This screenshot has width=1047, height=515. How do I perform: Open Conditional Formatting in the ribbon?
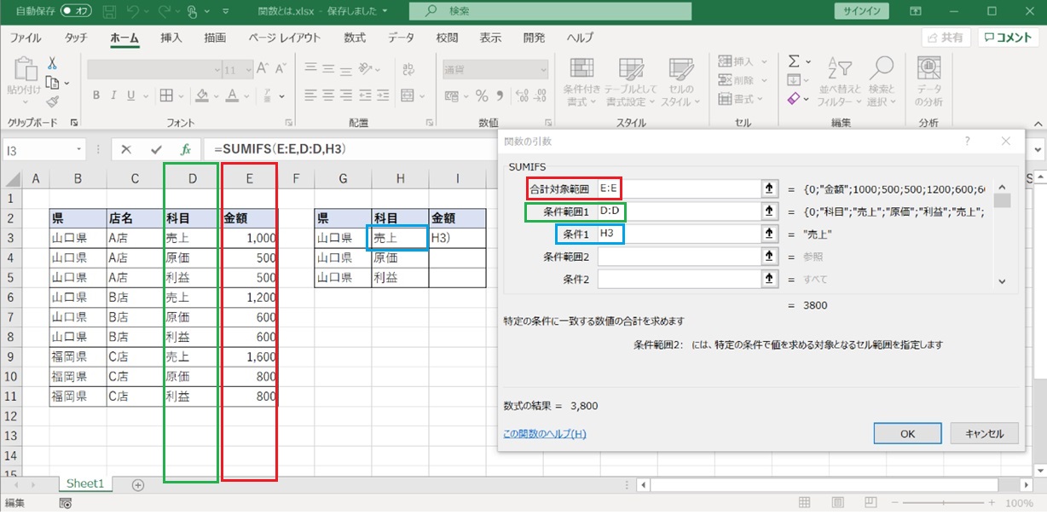(x=581, y=82)
